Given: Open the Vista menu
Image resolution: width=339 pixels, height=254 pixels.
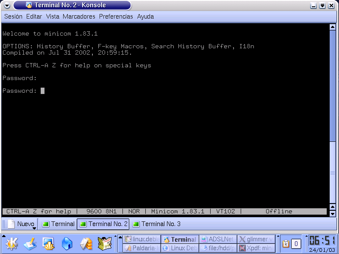Looking at the screenshot, I should [x=53, y=17].
